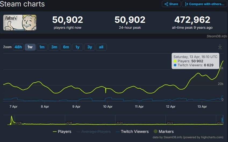Click the Share button
The width and height of the screenshot is (228, 142).
(x=171, y=4)
